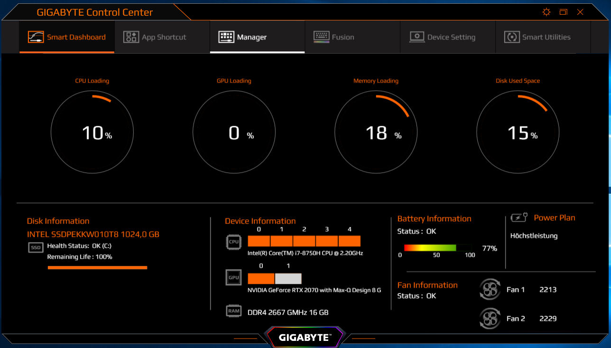Screen dimensions: 611x348
Task: Go to the Fusion tab
Action: (x=352, y=37)
